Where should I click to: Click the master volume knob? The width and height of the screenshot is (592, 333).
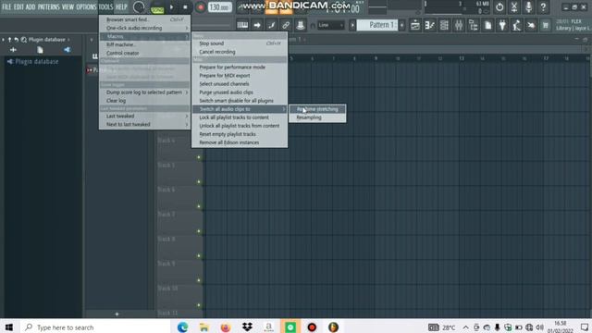[x=139, y=6]
